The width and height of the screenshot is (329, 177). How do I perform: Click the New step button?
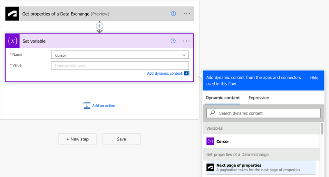click(77, 139)
